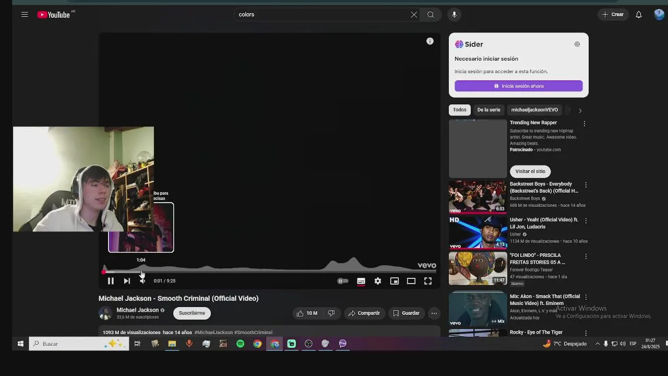
Task: Open options for Trending New Rapper ad
Action: click(584, 124)
